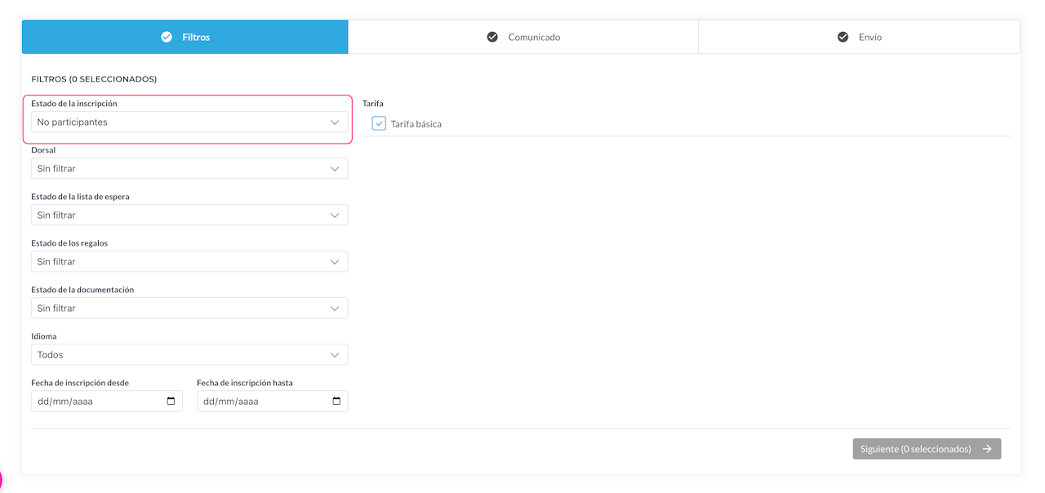Select the Filtros tab
1045x493 pixels.
(x=185, y=38)
